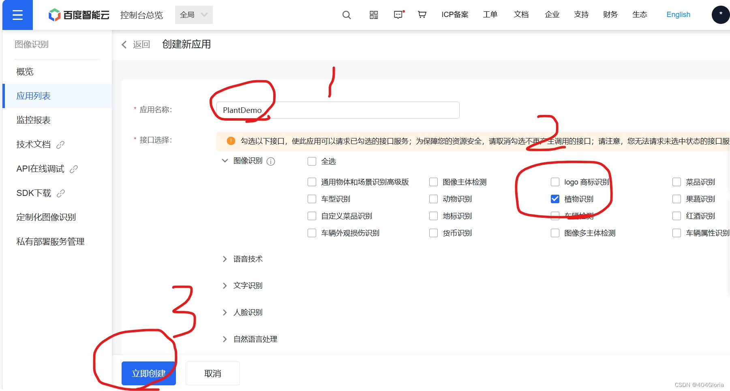Collapse the 图像识别 interface section
The image size is (730, 391).
click(225, 161)
